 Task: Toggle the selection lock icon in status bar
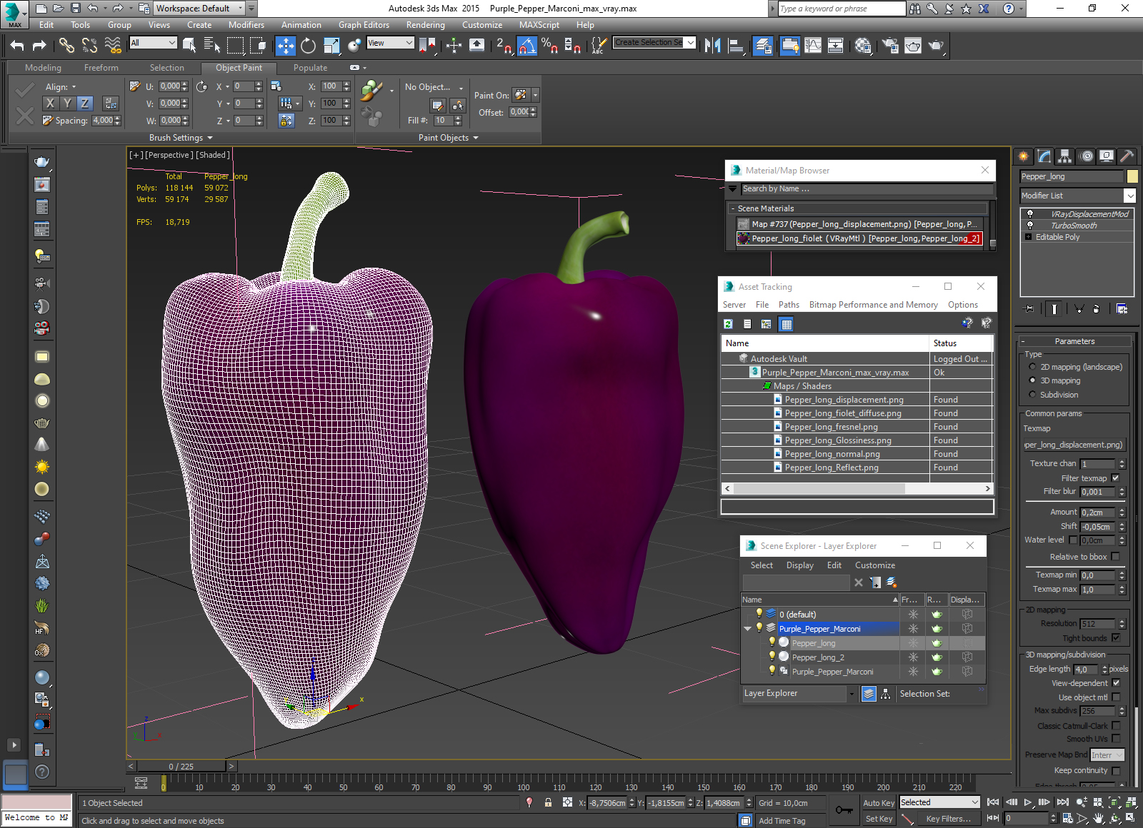tap(548, 802)
